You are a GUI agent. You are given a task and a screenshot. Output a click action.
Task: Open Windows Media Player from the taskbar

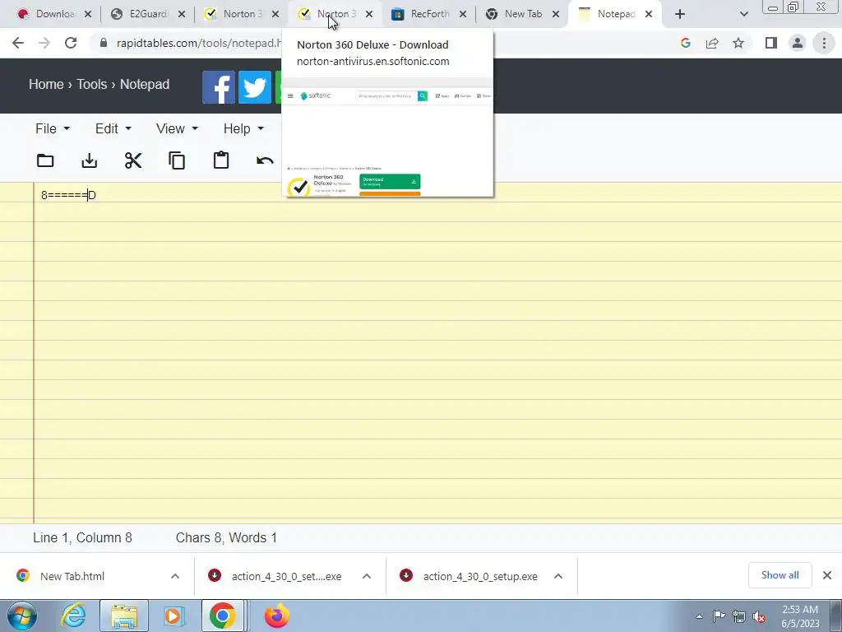173,616
